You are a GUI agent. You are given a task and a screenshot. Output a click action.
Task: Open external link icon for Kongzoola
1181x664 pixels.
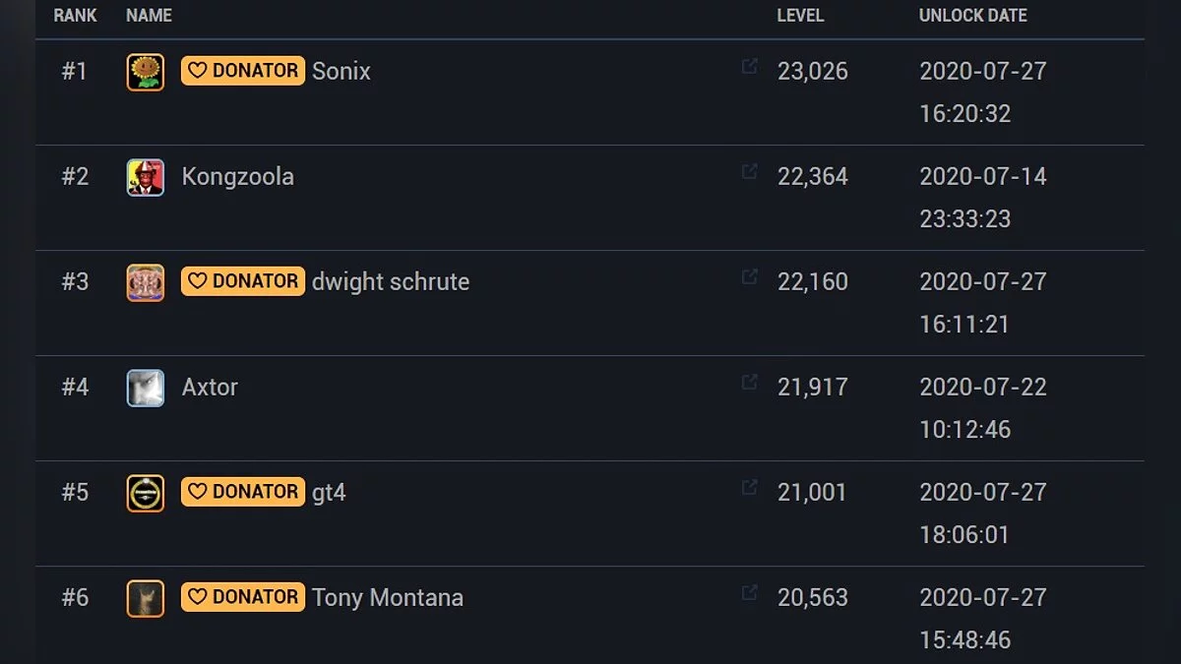coord(749,172)
